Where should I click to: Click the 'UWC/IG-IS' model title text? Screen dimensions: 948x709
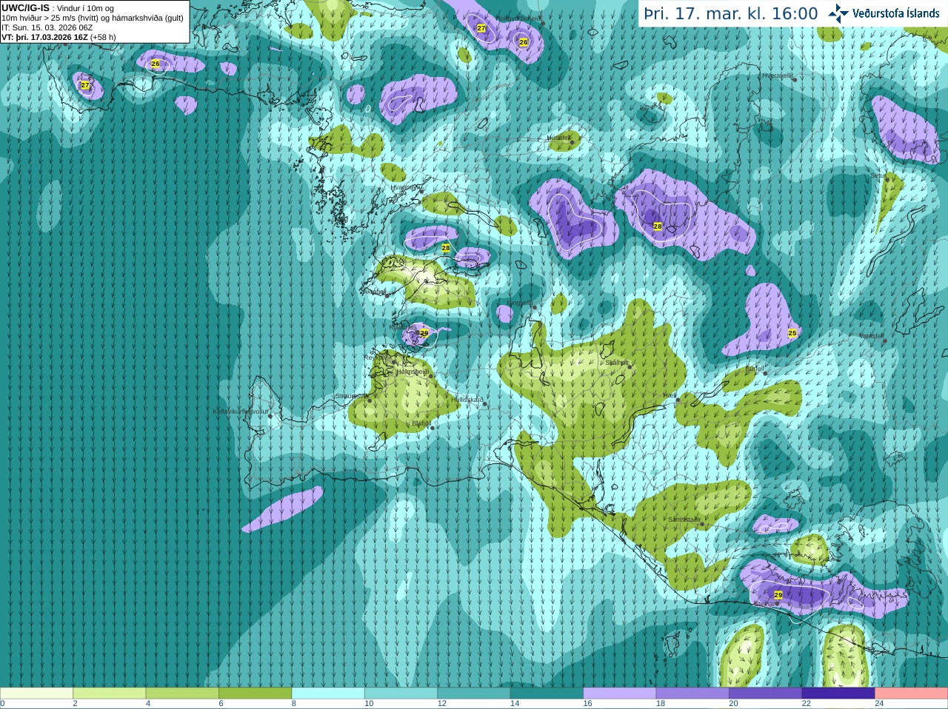click(25, 8)
